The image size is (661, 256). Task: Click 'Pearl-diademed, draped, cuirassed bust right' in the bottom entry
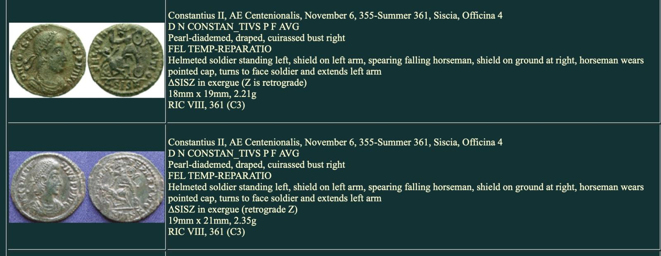[x=256, y=164]
